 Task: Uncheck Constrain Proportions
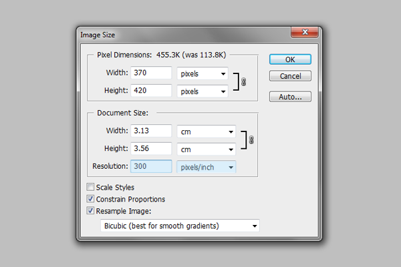pos(90,199)
